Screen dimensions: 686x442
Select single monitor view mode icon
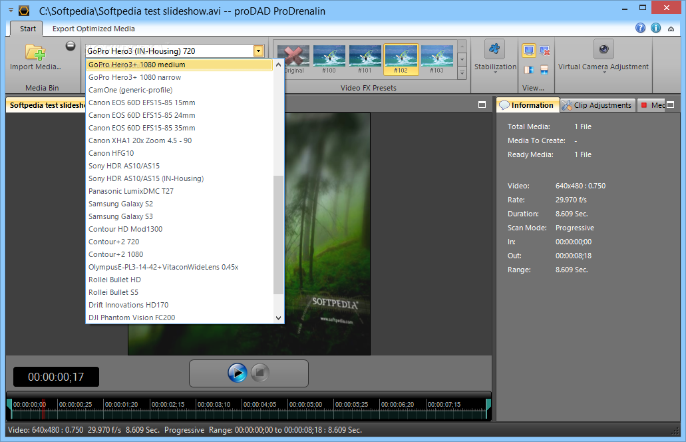[529, 51]
